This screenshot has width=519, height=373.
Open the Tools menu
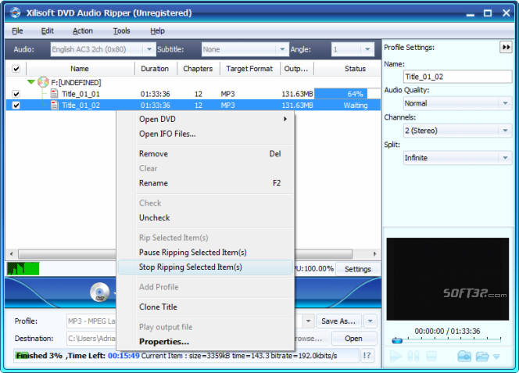121,30
